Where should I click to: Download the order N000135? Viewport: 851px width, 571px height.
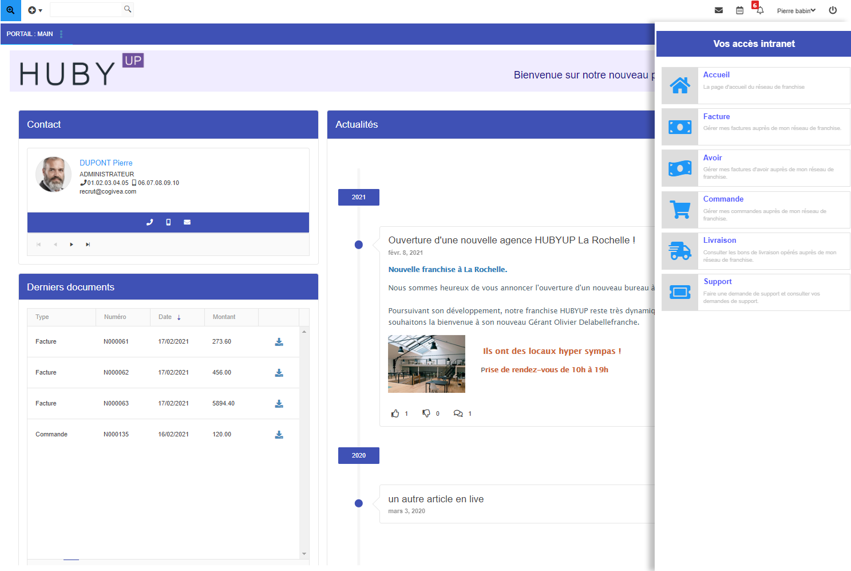coord(279,435)
